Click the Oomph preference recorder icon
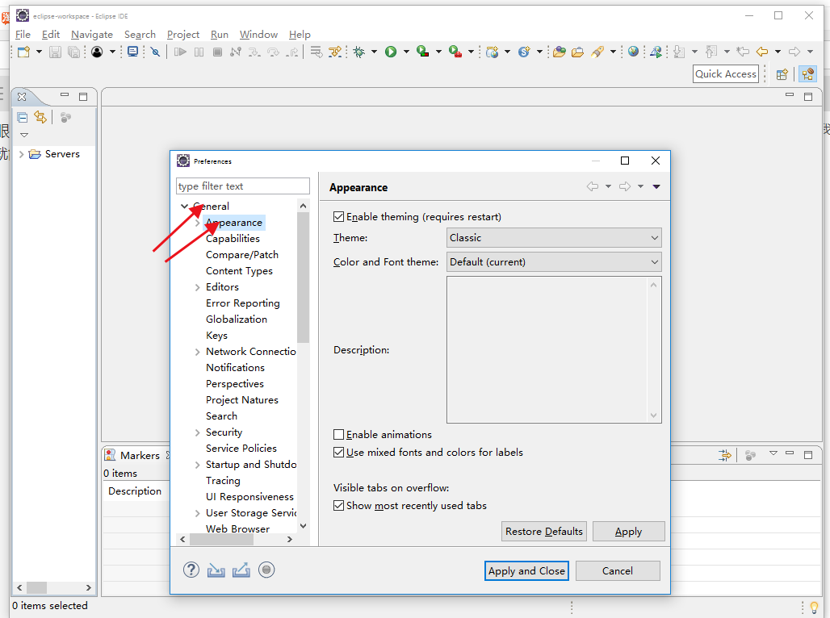 tap(266, 570)
